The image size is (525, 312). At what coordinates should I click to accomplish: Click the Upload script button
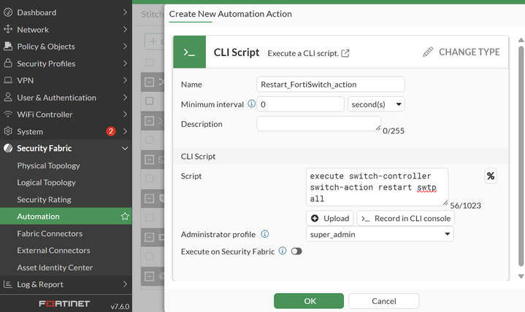pyautogui.click(x=330, y=218)
